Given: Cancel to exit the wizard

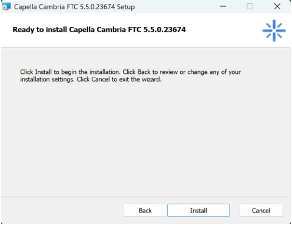Looking at the screenshot, I should point(261,210).
